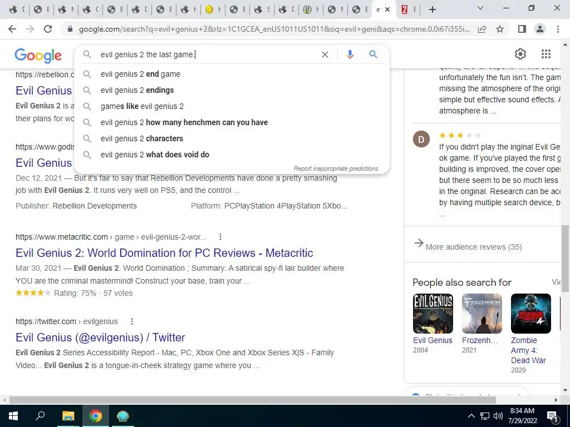Select 'how many henchmen can you have' suggestion
This screenshot has height=427, width=570.
[232, 122]
